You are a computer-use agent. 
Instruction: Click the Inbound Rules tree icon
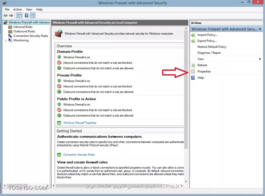[x=10, y=27]
